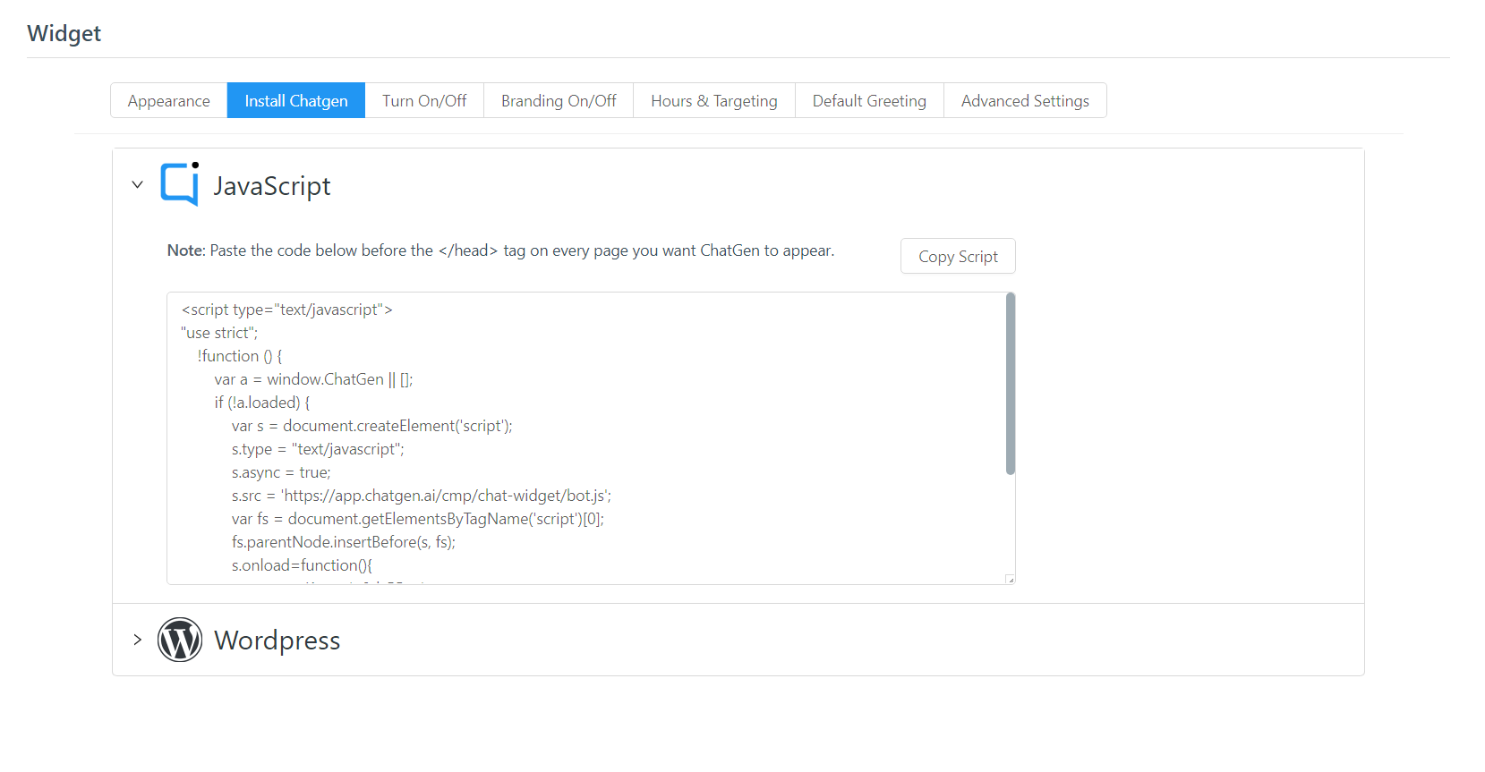Click the Note instruction text
Viewport: 1485px width, 772px height.
[x=500, y=250]
